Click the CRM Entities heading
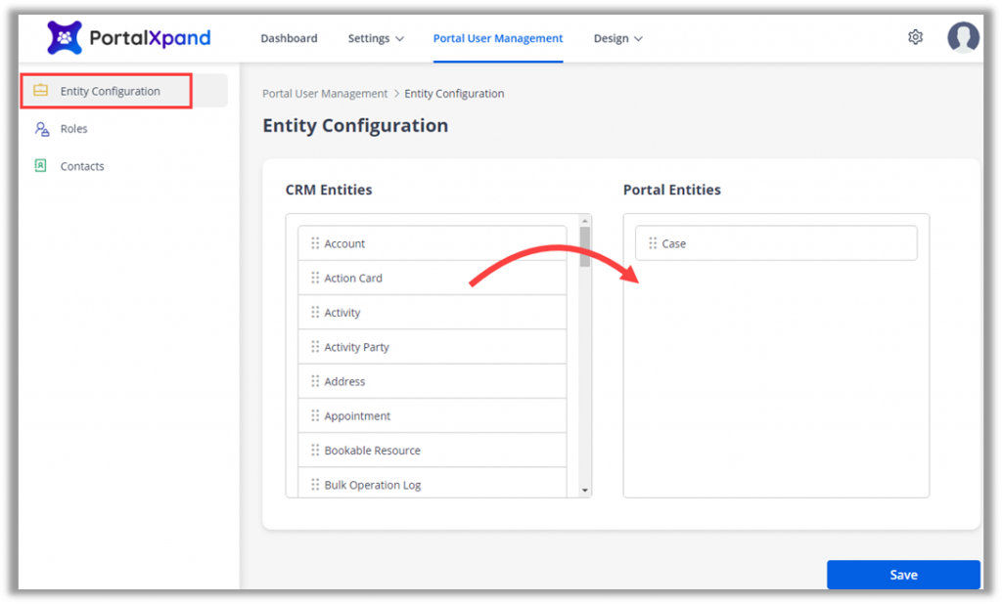 click(x=329, y=190)
